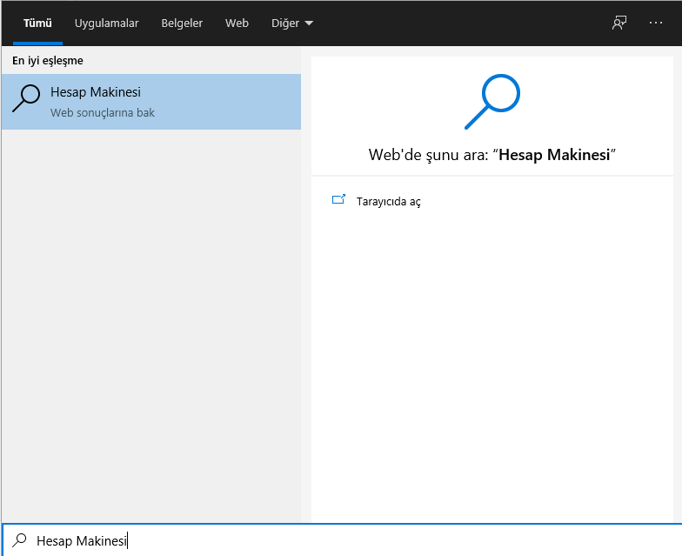Click the "Web'de şunu ara" heading text
The width and height of the screenshot is (682, 556).
[x=429, y=156]
